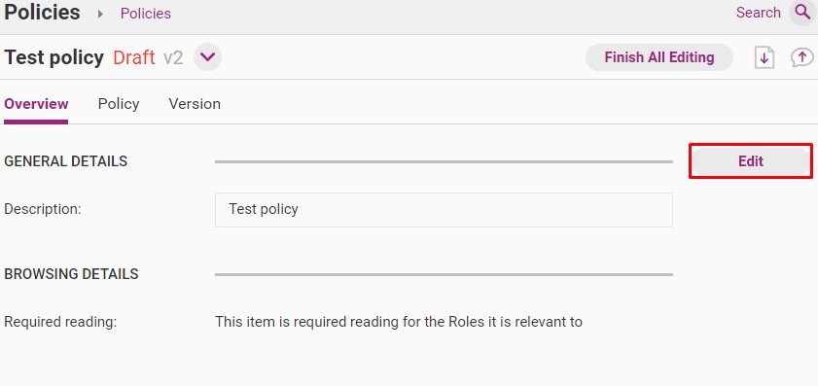Open the Policies breadcrumb link

point(146,14)
